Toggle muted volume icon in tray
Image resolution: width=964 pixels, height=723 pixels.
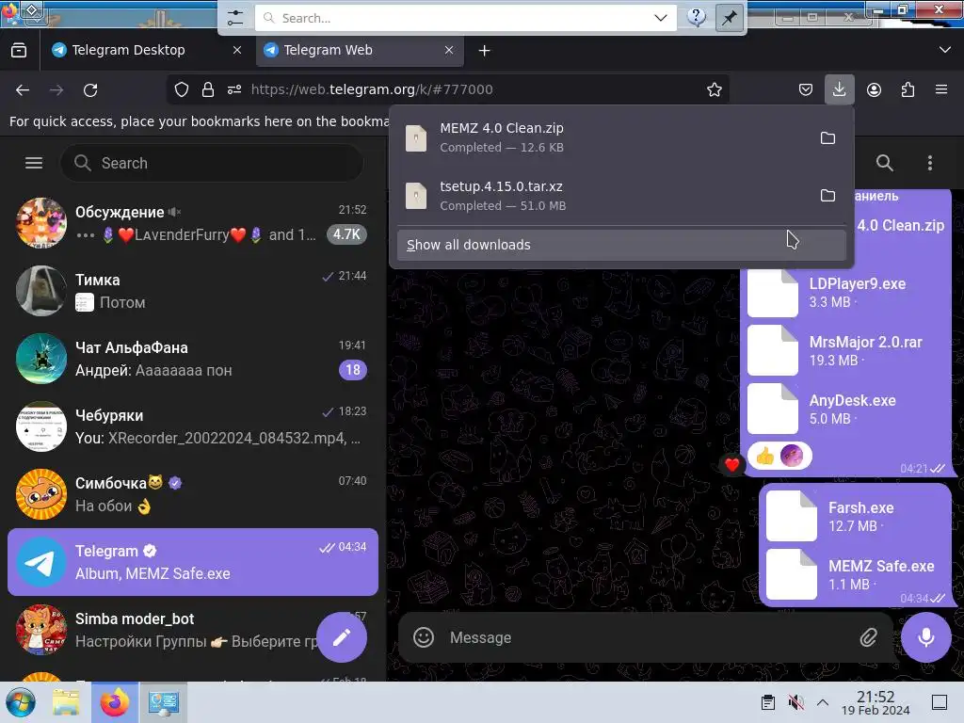point(796,702)
